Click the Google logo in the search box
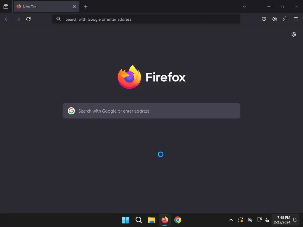 [x=71, y=111]
